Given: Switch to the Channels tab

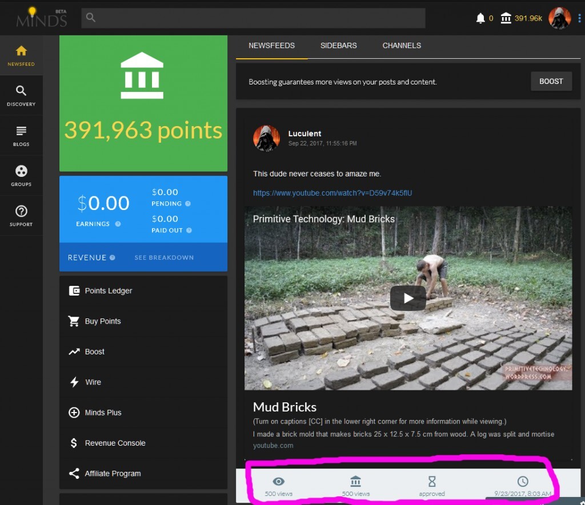Looking at the screenshot, I should click(402, 46).
